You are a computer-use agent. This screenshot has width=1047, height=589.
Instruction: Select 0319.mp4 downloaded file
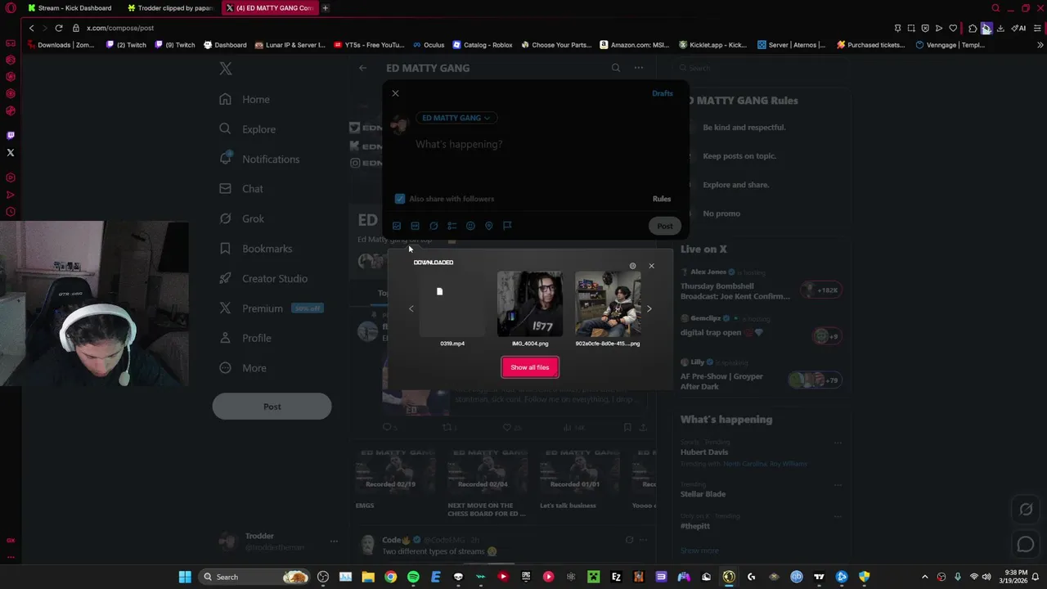(452, 304)
